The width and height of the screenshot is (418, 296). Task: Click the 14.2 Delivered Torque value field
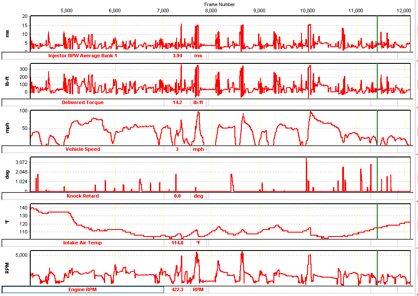pos(177,102)
